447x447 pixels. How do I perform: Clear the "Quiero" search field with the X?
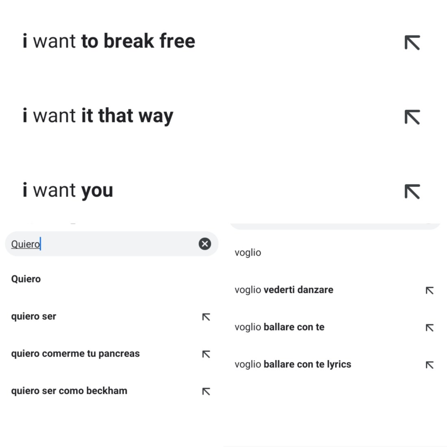(205, 244)
